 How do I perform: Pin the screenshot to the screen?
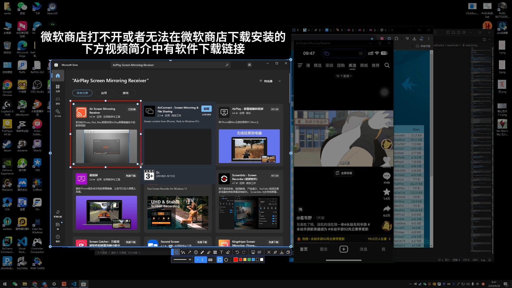pyautogui.click(x=275, y=252)
